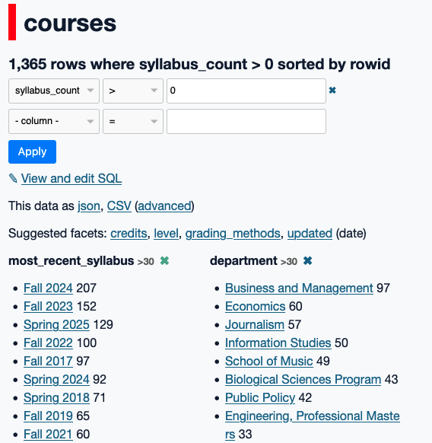Open the equals operator dropdown
The width and height of the screenshot is (432, 443).
133,122
